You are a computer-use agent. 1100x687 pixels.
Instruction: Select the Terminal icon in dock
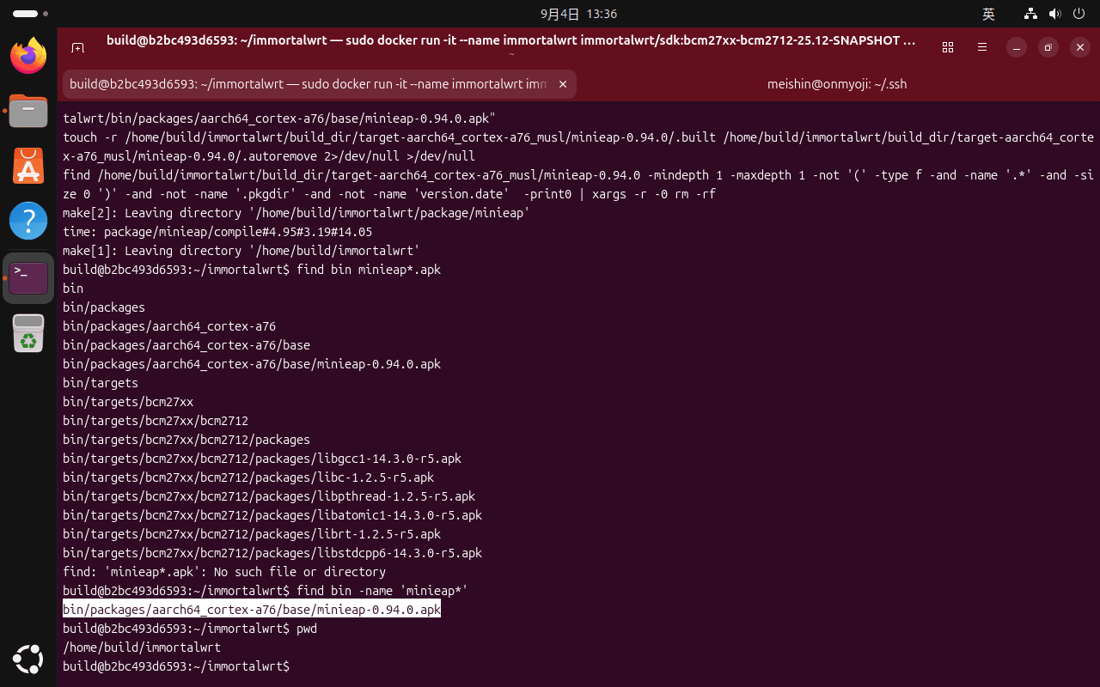pos(28,277)
